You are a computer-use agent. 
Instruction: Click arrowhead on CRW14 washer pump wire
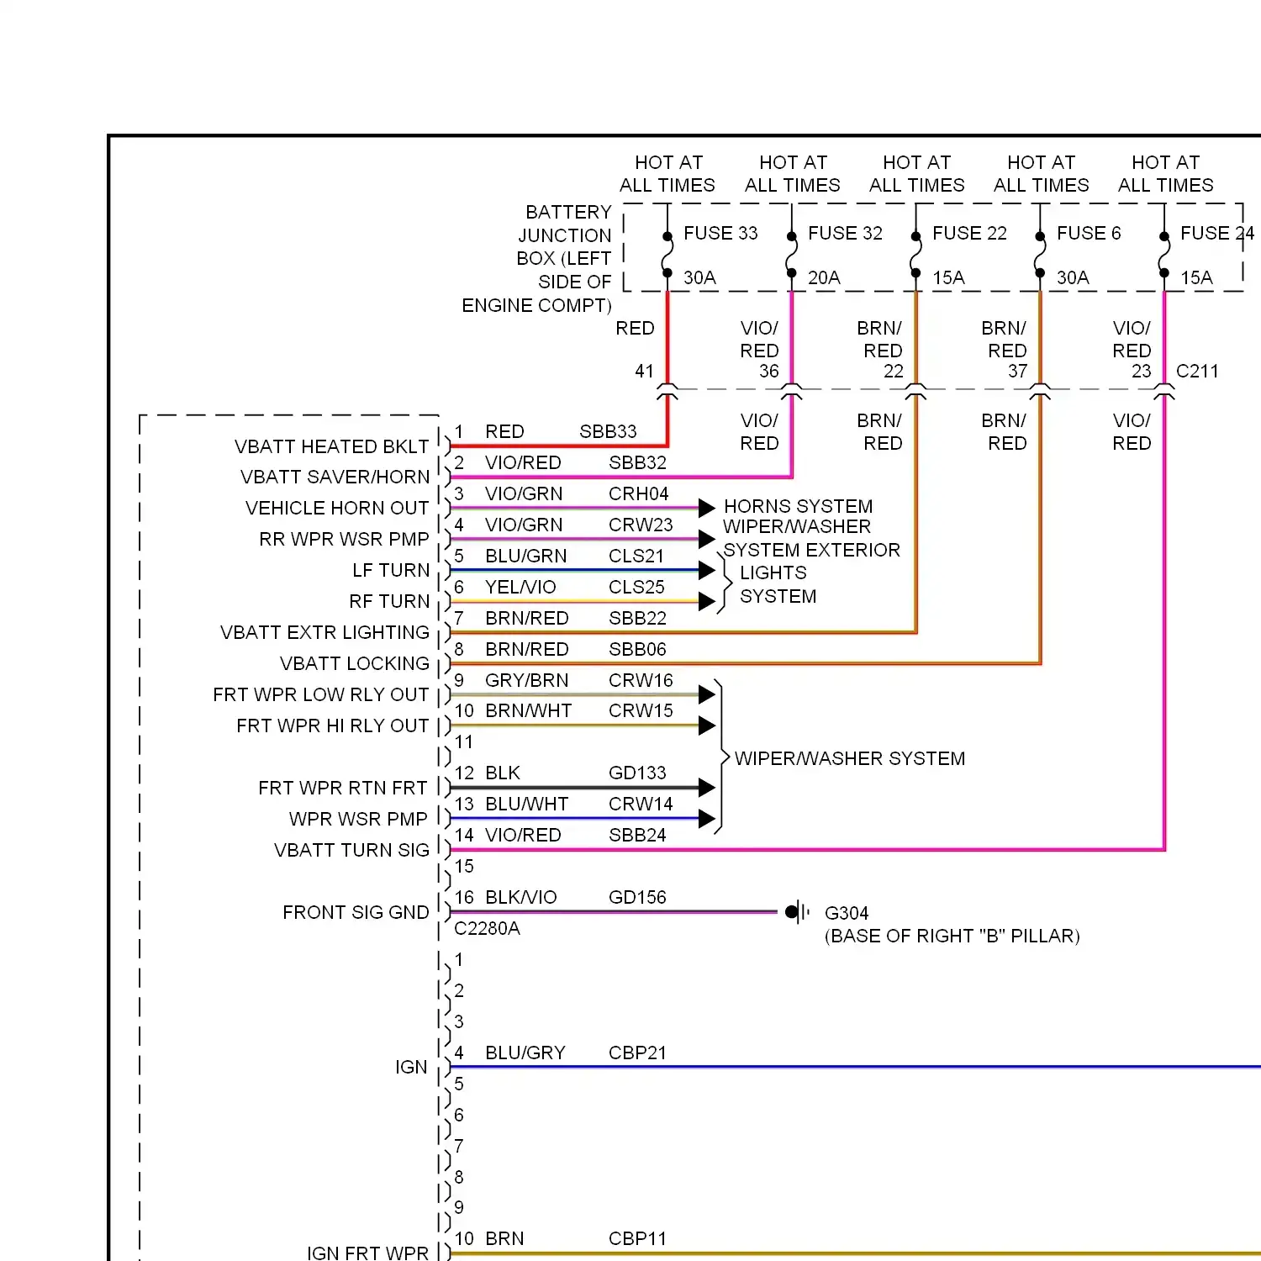[707, 818]
